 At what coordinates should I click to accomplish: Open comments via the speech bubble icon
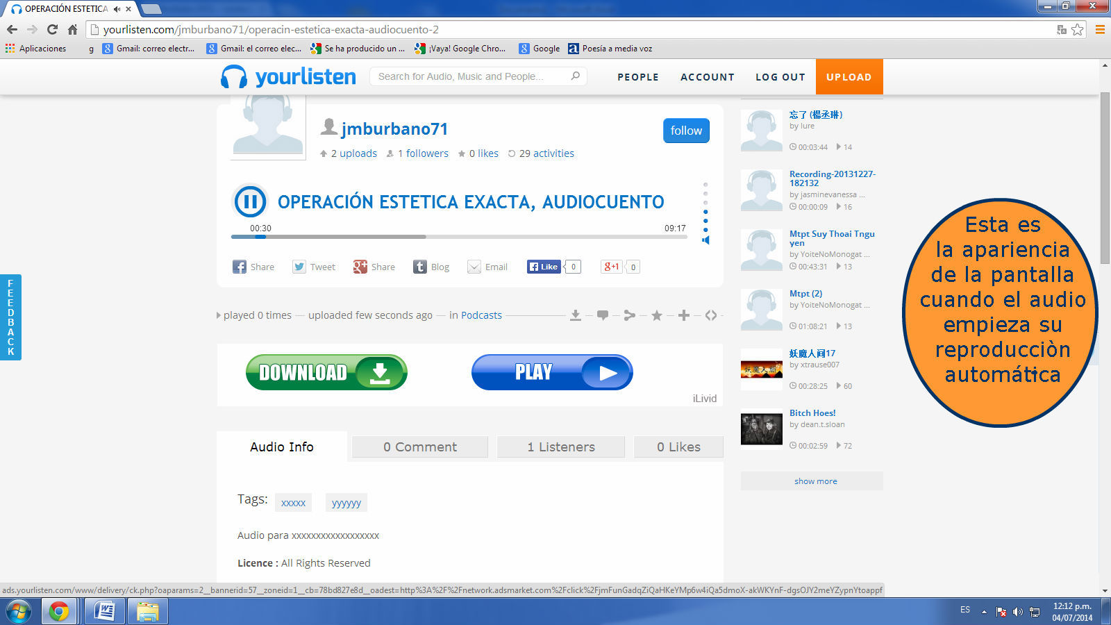tap(603, 315)
